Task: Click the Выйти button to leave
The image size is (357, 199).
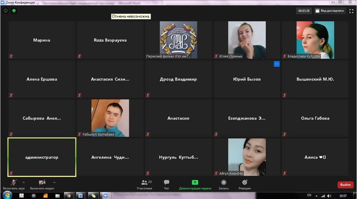Action: click(x=345, y=185)
